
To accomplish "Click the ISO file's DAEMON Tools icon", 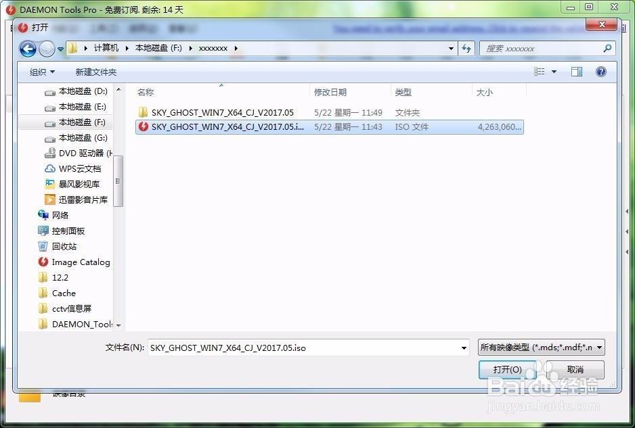I will (x=143, y=126).
